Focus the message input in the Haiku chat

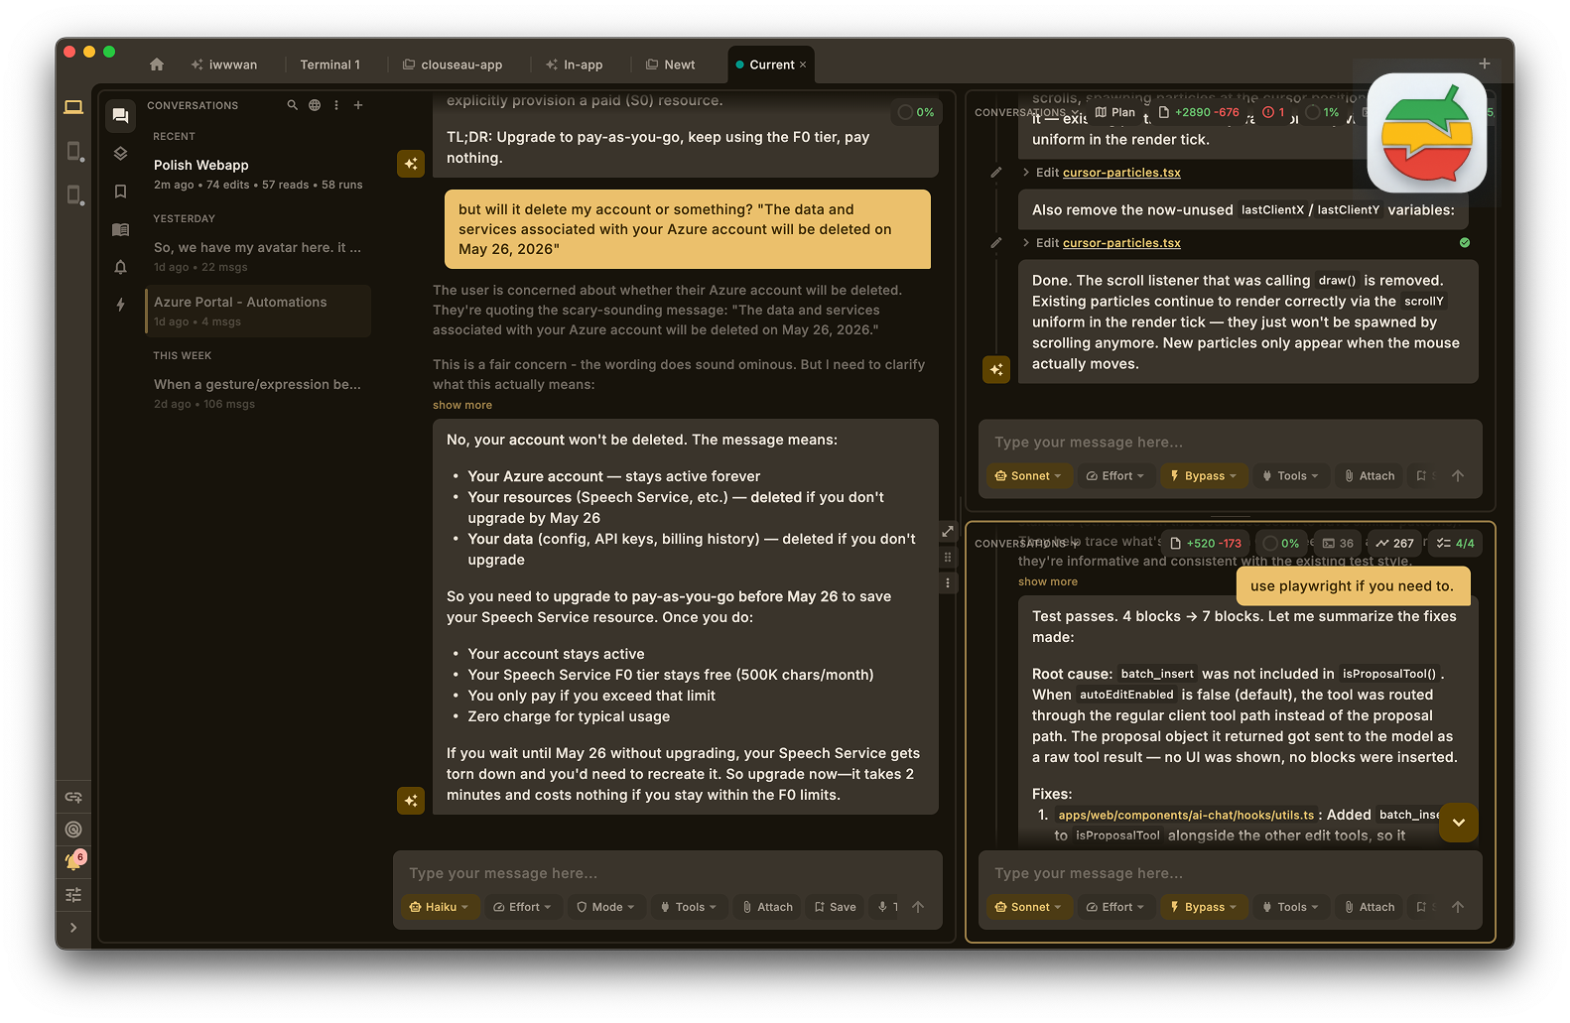click(x=667, y=873)
